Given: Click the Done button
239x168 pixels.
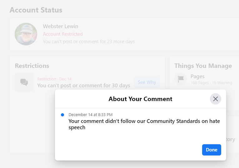Looking at the screenshot, I should (212, 150).
